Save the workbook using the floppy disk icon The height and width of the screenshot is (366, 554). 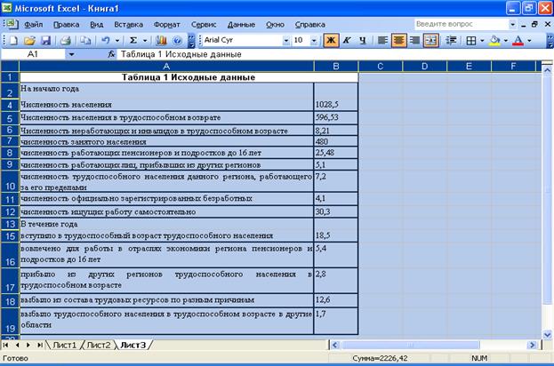click(x=46, y=41)
